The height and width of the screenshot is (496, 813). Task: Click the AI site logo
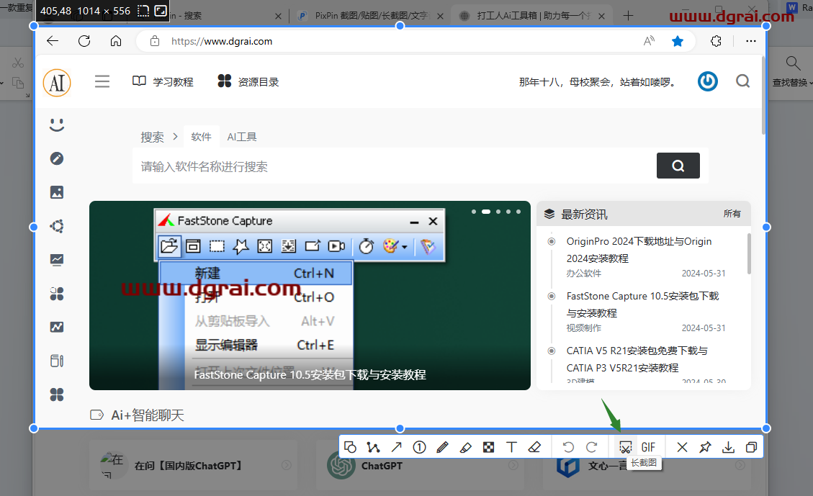click(x=57, y=83)
